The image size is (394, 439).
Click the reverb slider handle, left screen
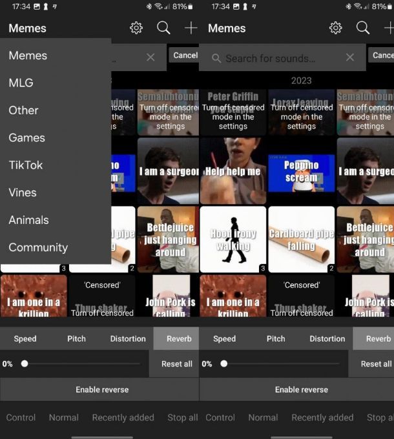(x=25, y=363)
